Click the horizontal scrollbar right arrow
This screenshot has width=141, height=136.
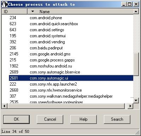coord(130,106)
